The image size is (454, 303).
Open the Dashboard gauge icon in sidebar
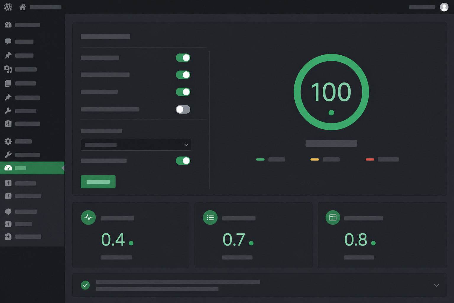8,25
